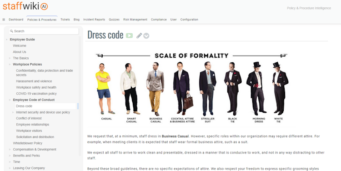The height and width of the screenshot is (171, 341).
Task: Expand the Compensation & Development section
Action: pos(10,150)
